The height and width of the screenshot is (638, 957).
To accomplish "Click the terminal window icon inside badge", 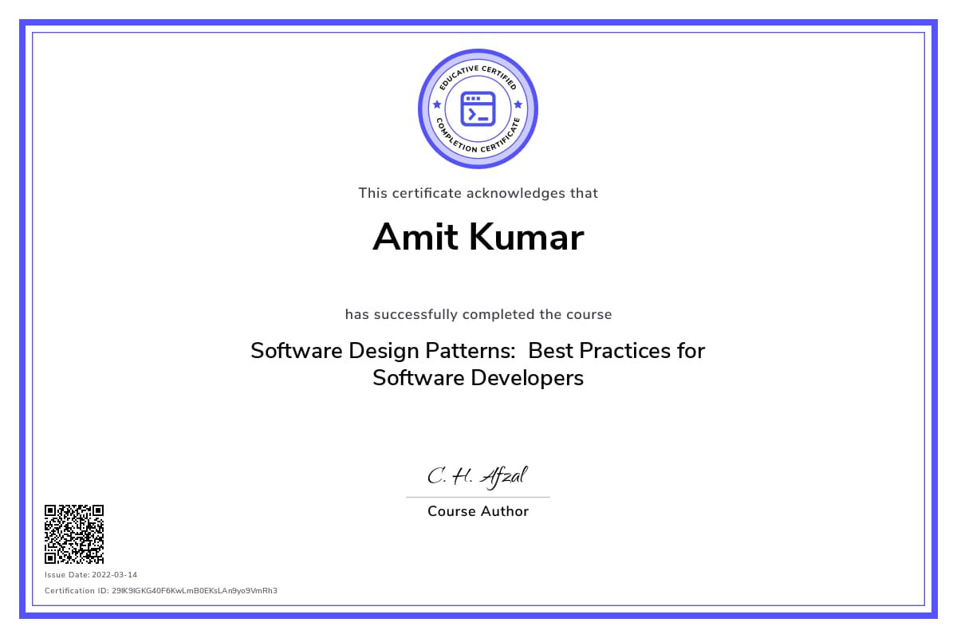I will (x=478, y=108).
